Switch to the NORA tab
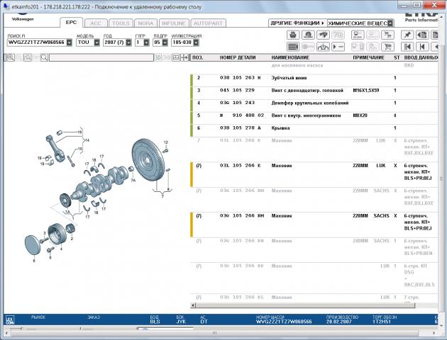The image size is (447, 340). point(145,23)
